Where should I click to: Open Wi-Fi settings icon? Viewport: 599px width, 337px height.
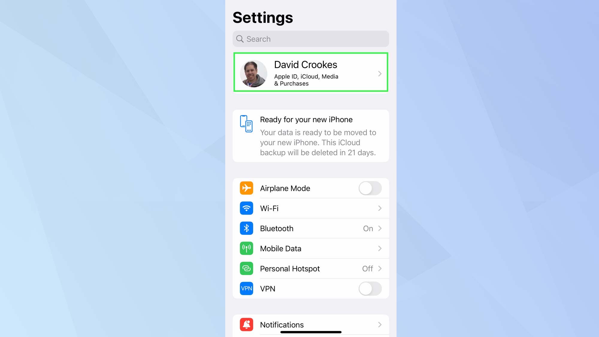coord(246,208)
